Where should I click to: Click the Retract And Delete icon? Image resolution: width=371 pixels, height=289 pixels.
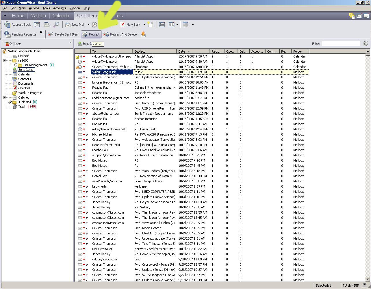tap(106, 34)
